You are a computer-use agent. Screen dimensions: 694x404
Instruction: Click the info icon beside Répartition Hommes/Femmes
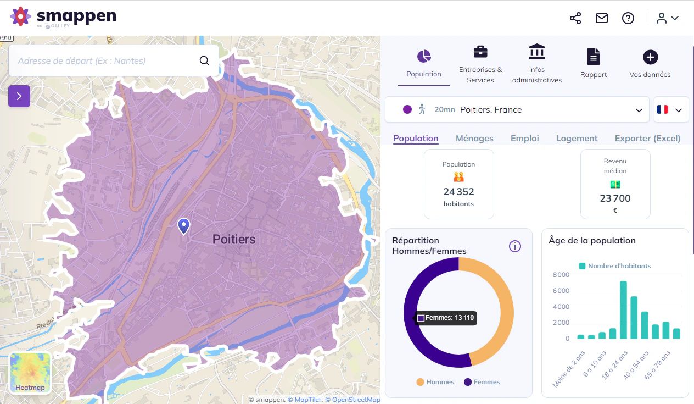[x=515, y=246]
